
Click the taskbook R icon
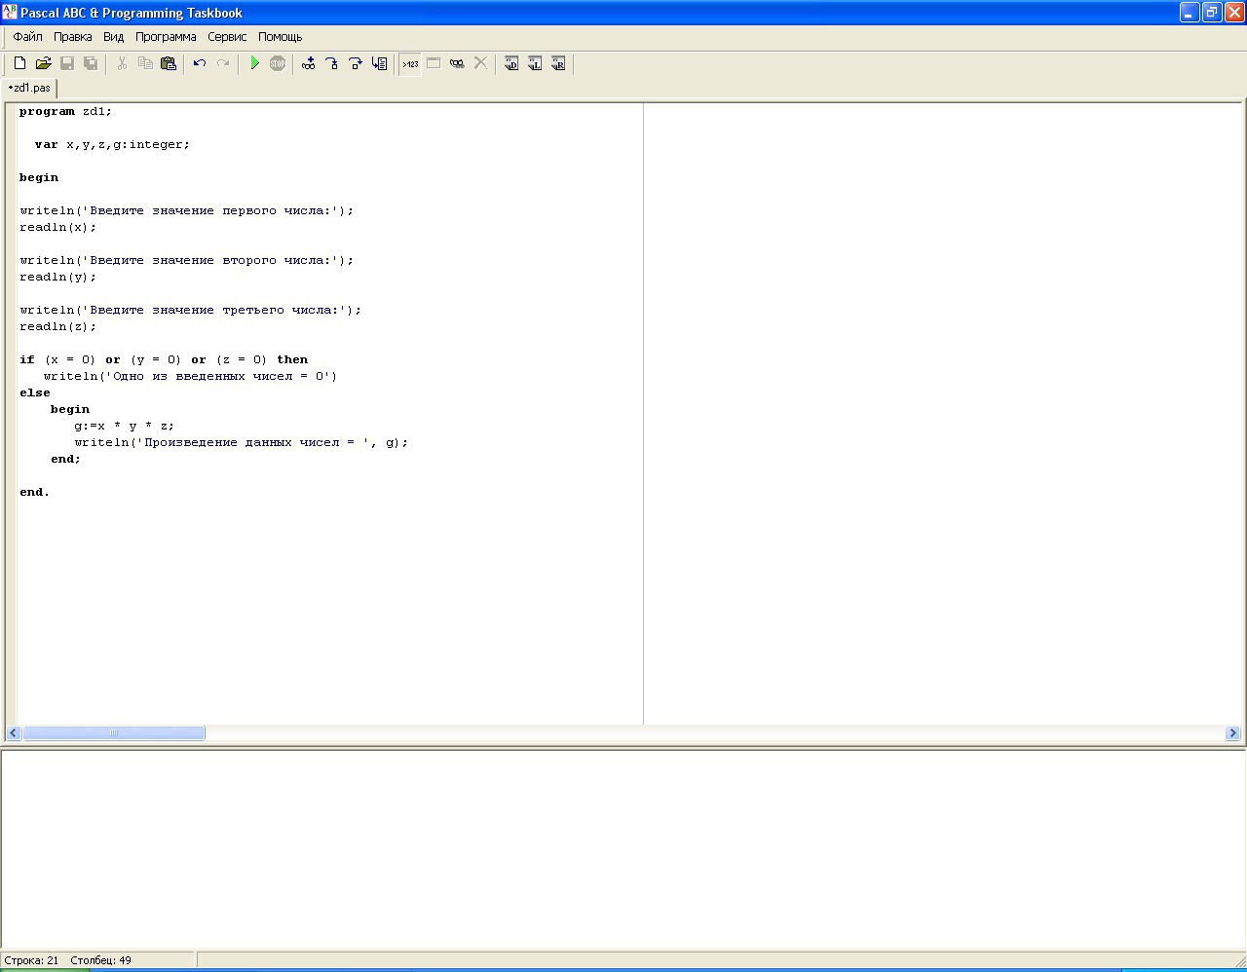[558, 63]
